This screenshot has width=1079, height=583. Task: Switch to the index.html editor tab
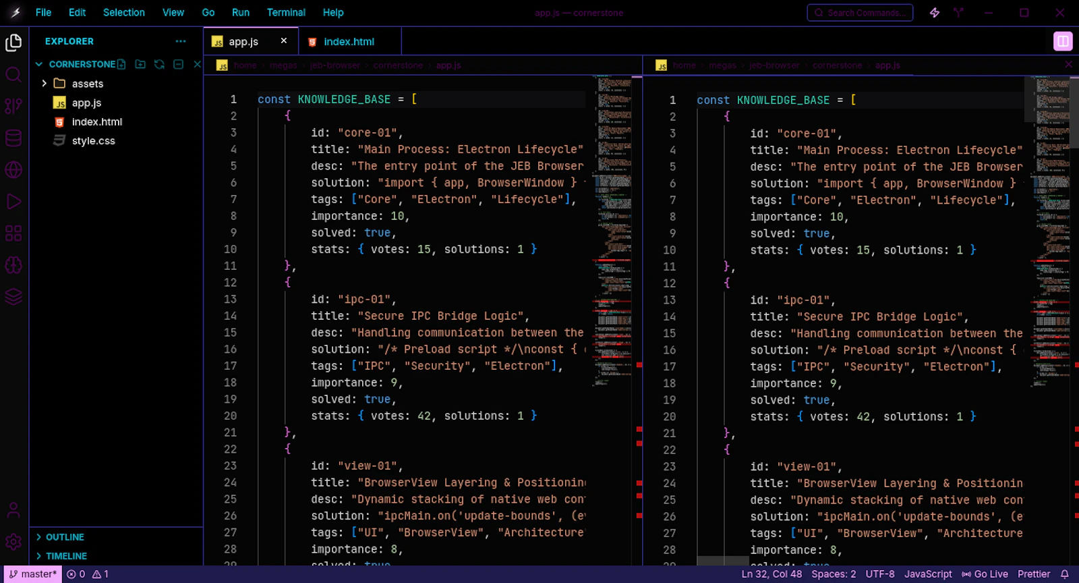click(x=349, y=41)
